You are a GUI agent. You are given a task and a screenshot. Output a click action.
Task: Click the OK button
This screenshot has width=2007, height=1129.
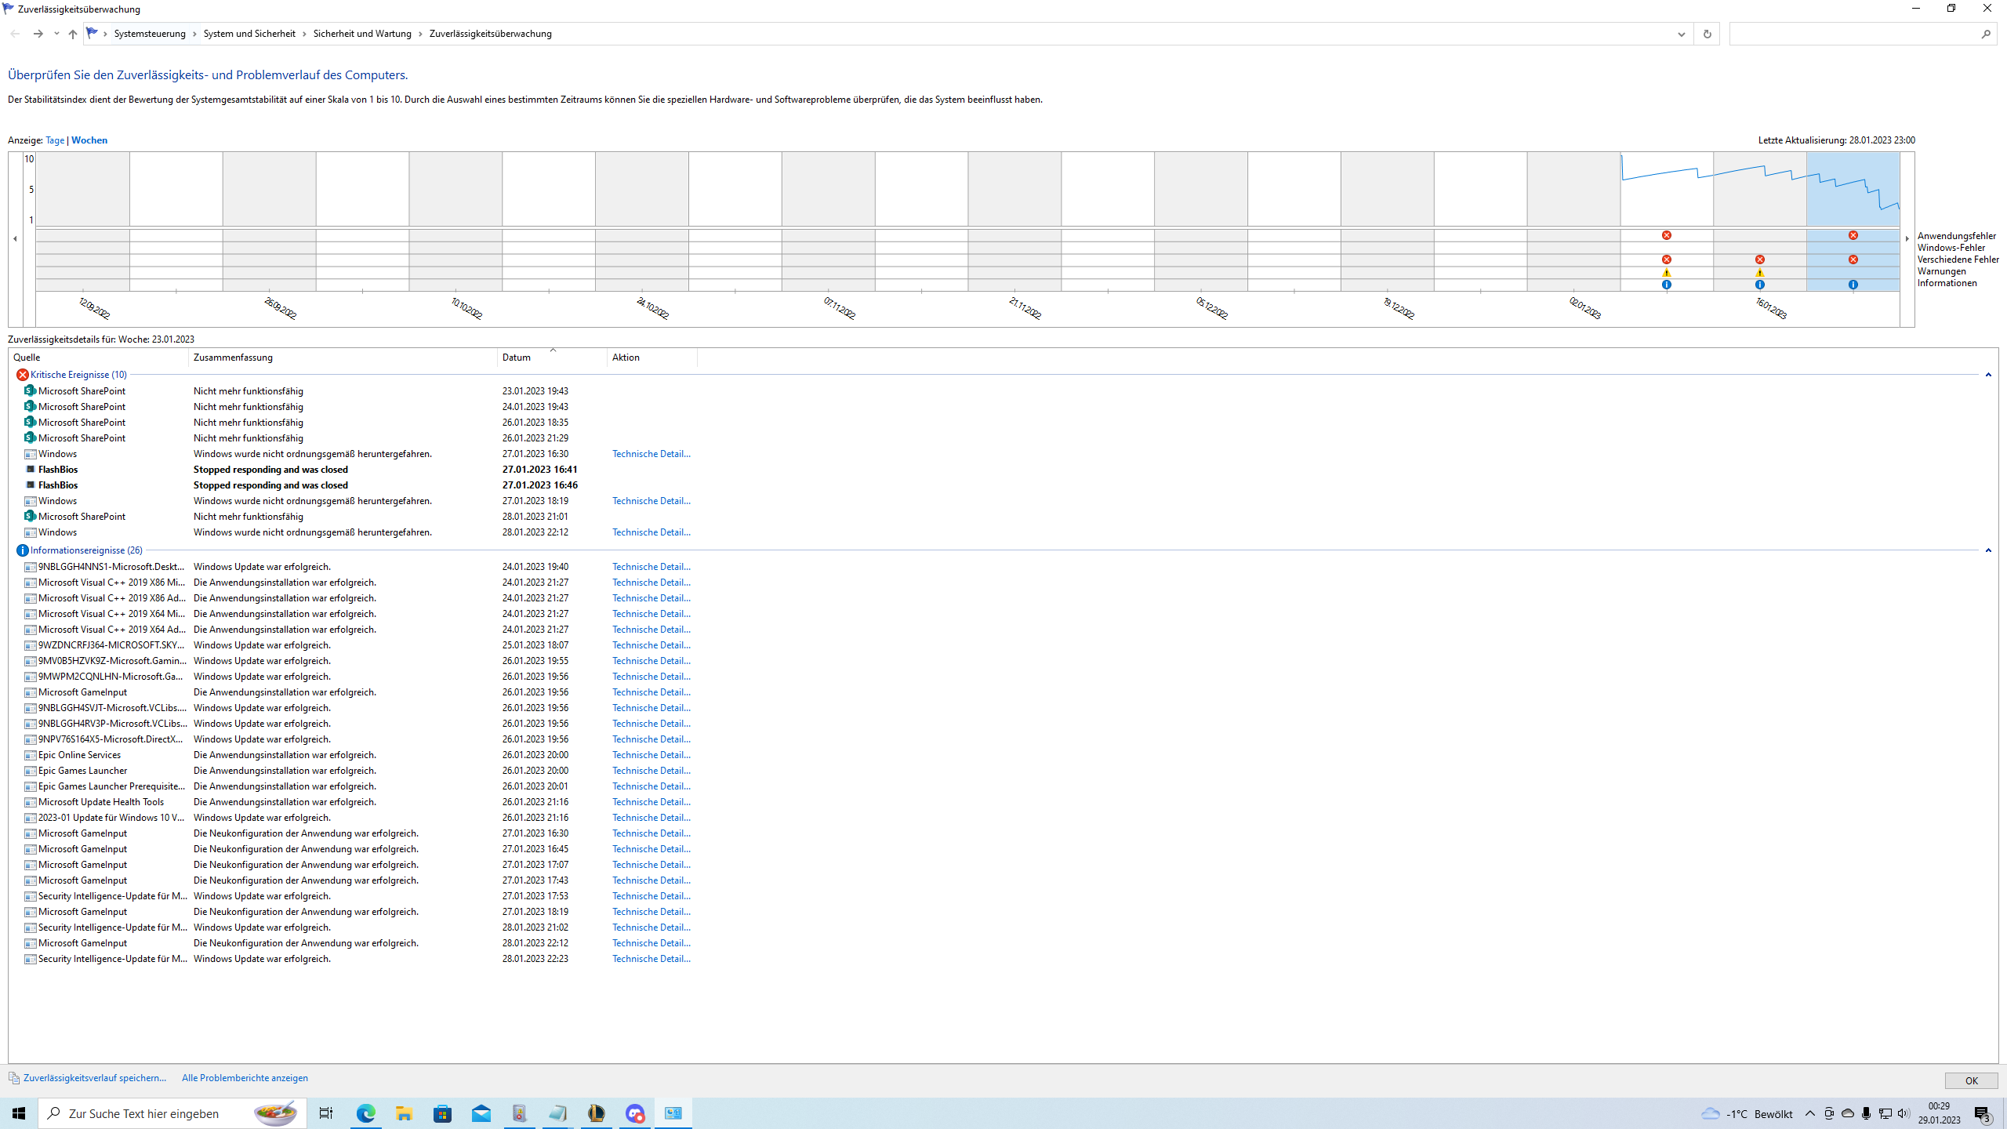(1971, 1080)
